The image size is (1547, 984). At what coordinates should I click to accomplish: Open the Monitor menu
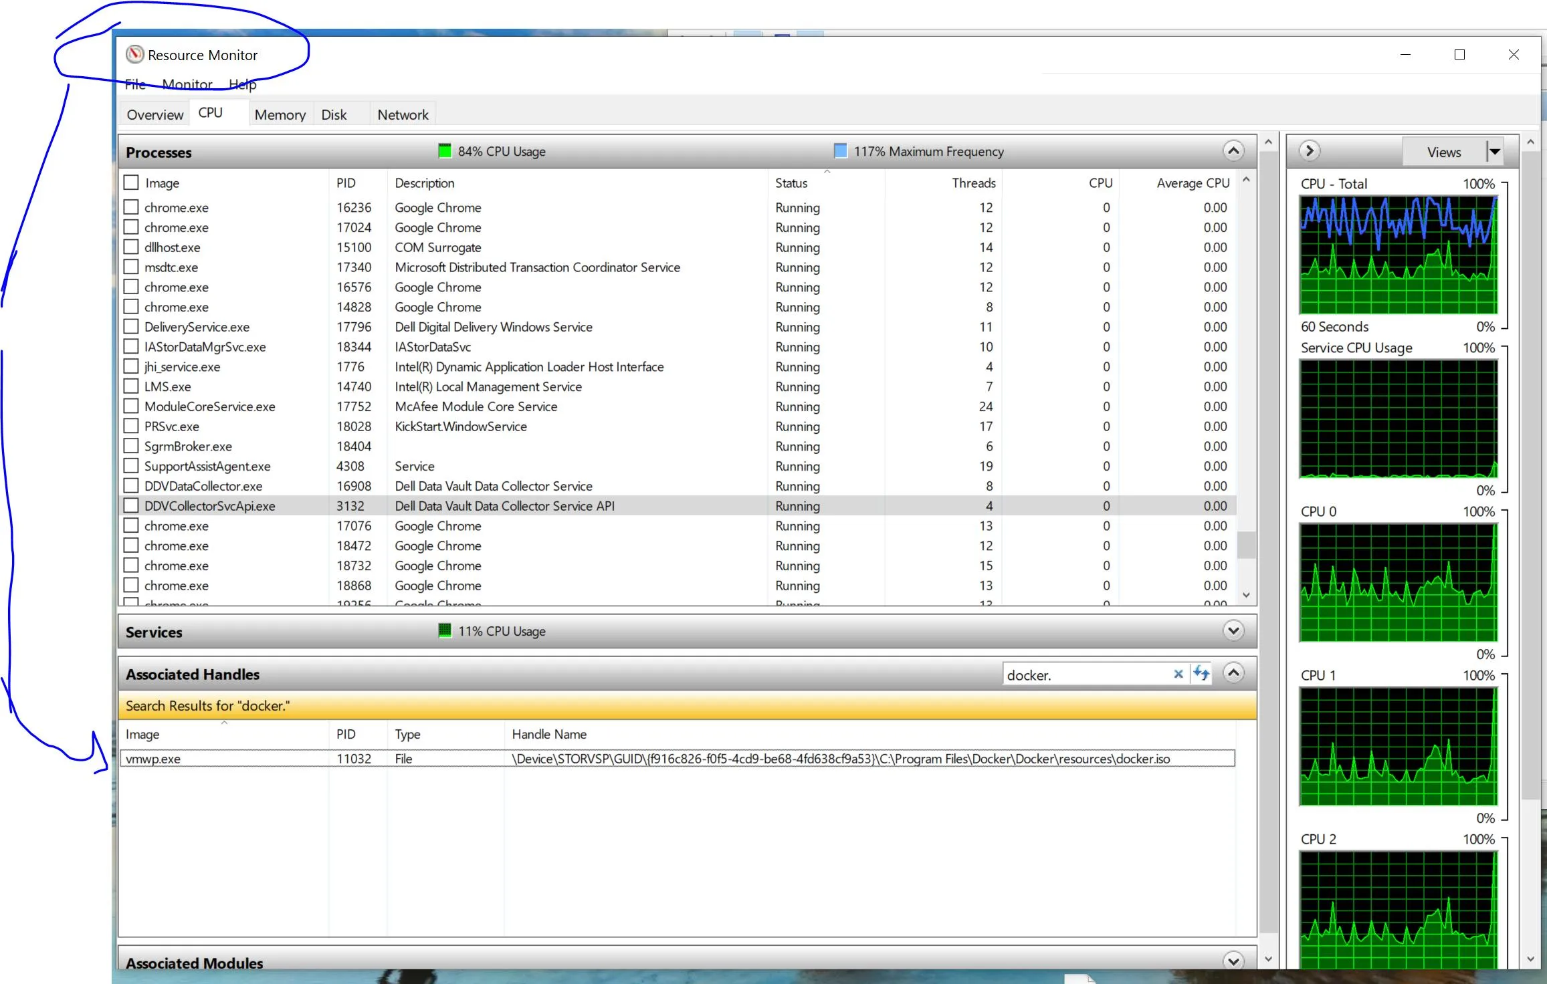click(x=187, y=84)
